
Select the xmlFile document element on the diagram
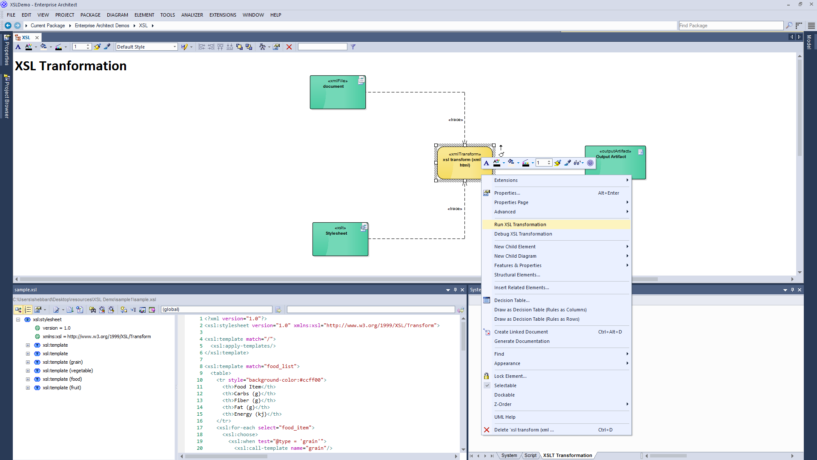tap(338, 92)
